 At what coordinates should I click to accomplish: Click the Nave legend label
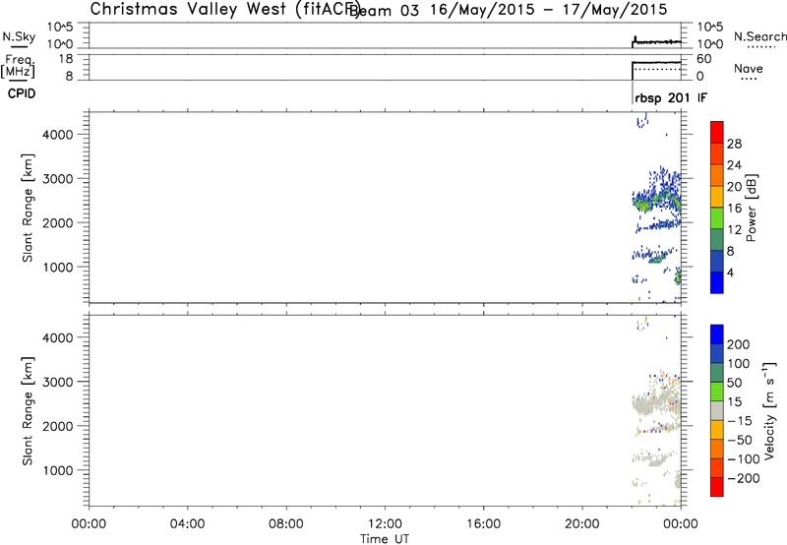tap(749, 68)
